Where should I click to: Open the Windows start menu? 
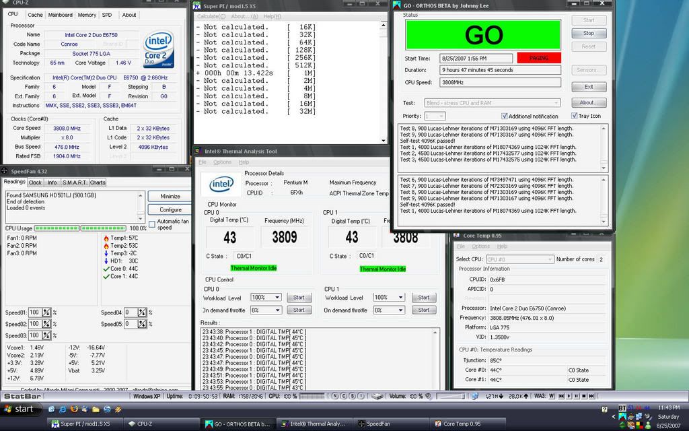(20, 409)
